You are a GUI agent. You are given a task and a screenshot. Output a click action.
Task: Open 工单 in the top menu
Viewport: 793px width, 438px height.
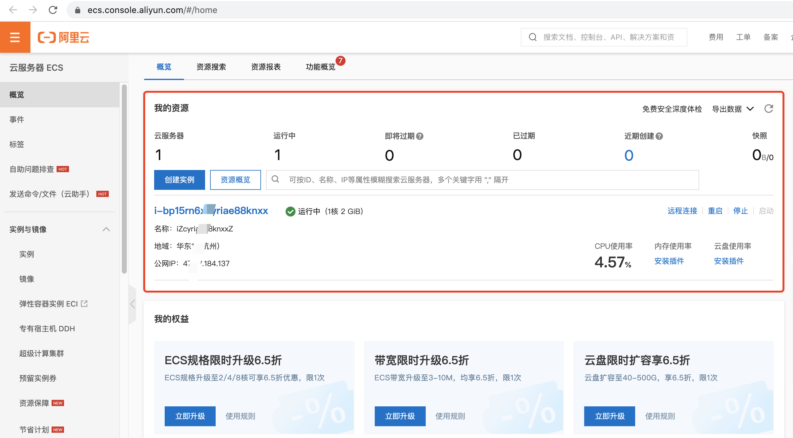tap(743, 37)
